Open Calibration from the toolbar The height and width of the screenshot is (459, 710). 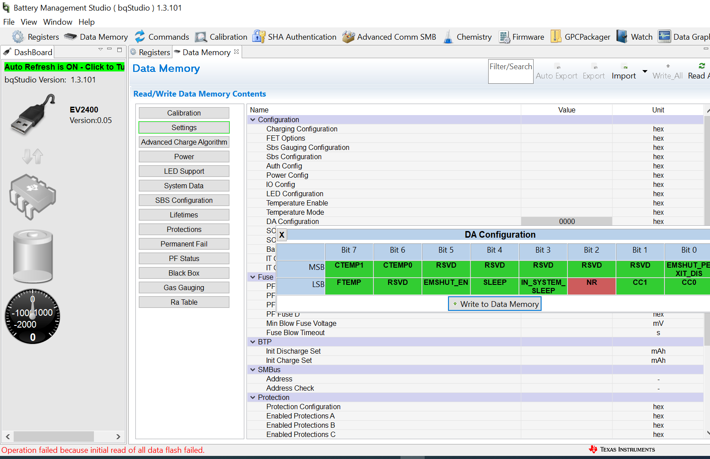click(x=221, y=37)
